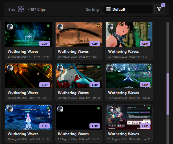Select Wuthering Waves title of the 09:23 PM clip

pyautogui.click(x=73, y=52)
